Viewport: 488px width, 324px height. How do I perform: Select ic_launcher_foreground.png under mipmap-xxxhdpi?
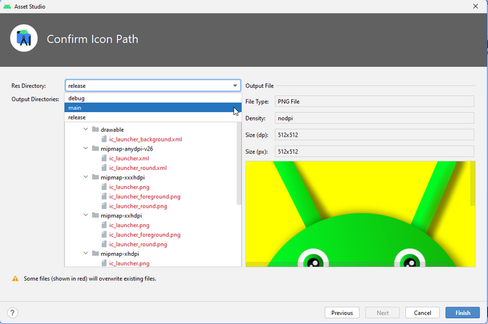(x=144, y=196)
